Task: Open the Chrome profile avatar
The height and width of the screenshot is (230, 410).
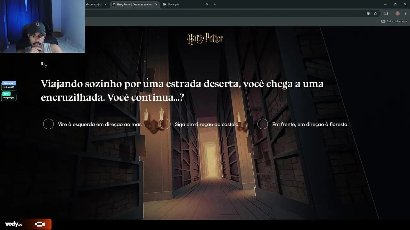Action: (398, 13)
